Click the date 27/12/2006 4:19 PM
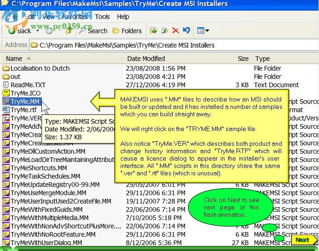 pos(155,85)
